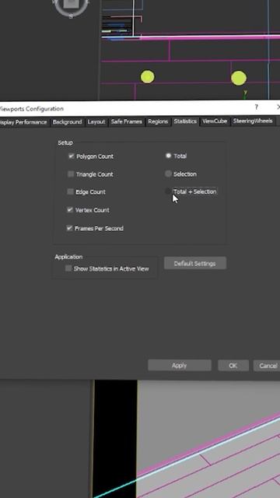
Task: Enable the Edge Count checkbox
Action: 70,191
